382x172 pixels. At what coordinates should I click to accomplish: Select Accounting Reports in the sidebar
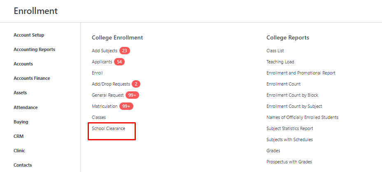point(34,49)
